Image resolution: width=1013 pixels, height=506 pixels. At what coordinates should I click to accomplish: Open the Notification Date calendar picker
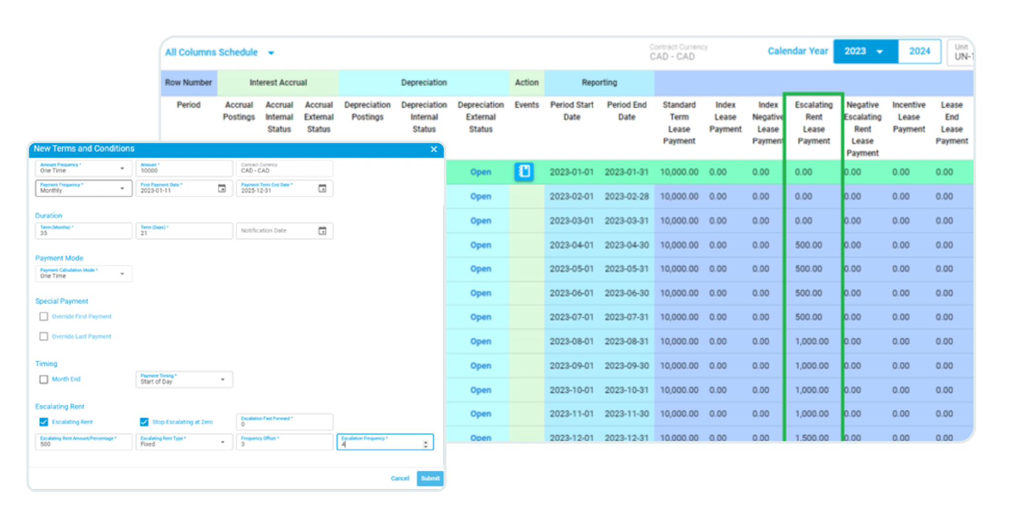(x=323, y=230)
